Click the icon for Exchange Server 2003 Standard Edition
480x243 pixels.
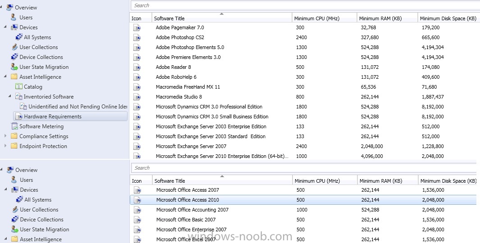click(137, 137)
